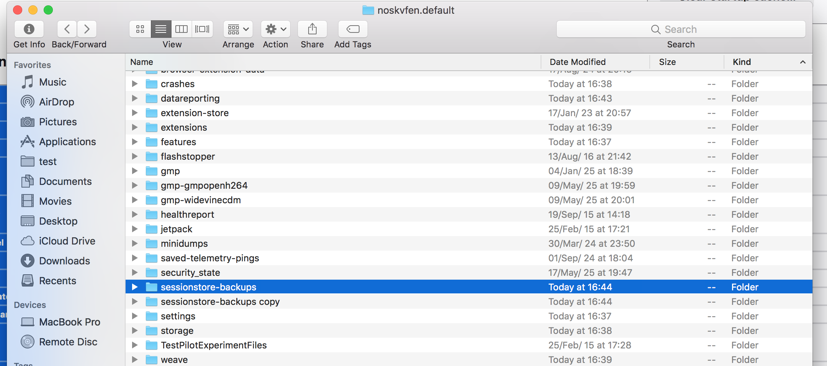Select the storage folder row
The image size is (827, 366).
[177, 331]
